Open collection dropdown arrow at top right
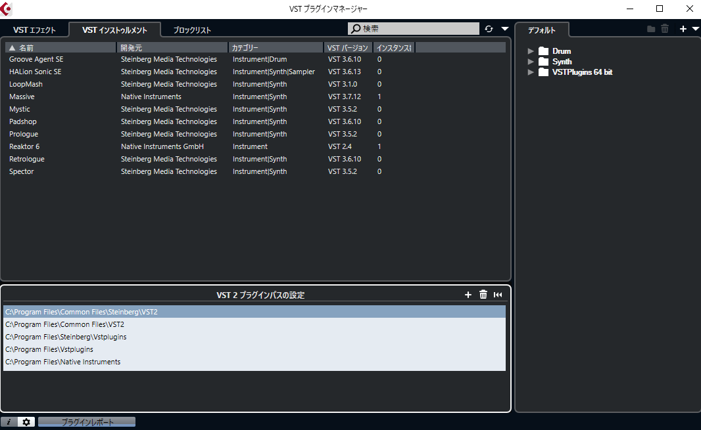Viewport: 701px width, 430px height. point(696,29)
